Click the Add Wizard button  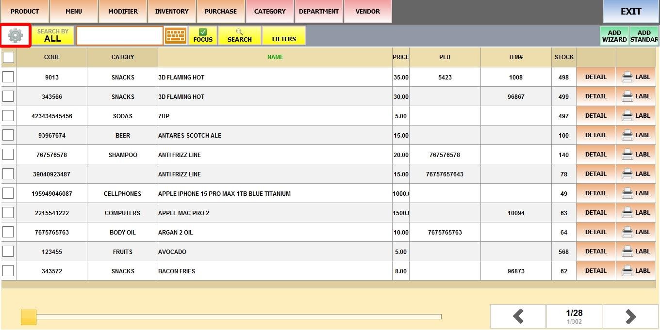614,36
